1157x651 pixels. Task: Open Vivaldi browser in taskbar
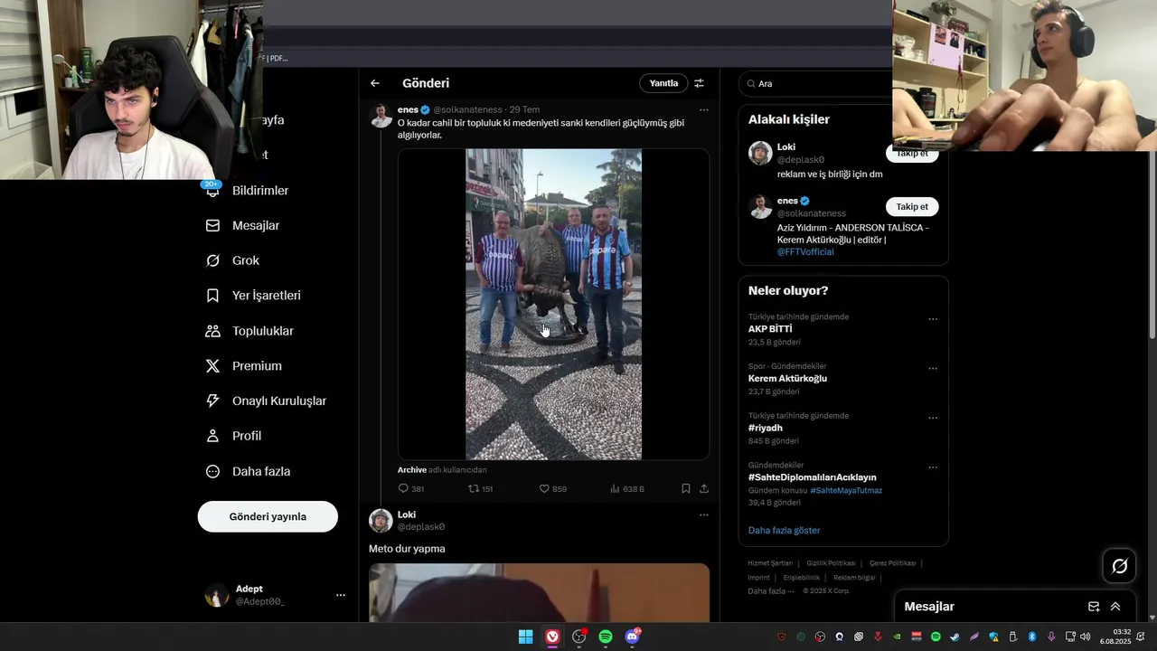552,637
